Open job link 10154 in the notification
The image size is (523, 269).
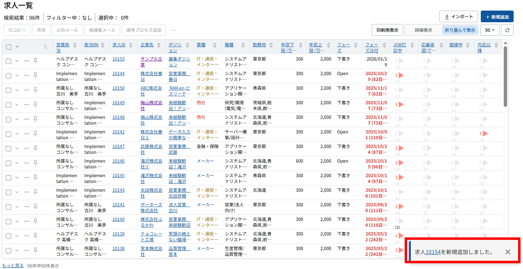[433, 252]
